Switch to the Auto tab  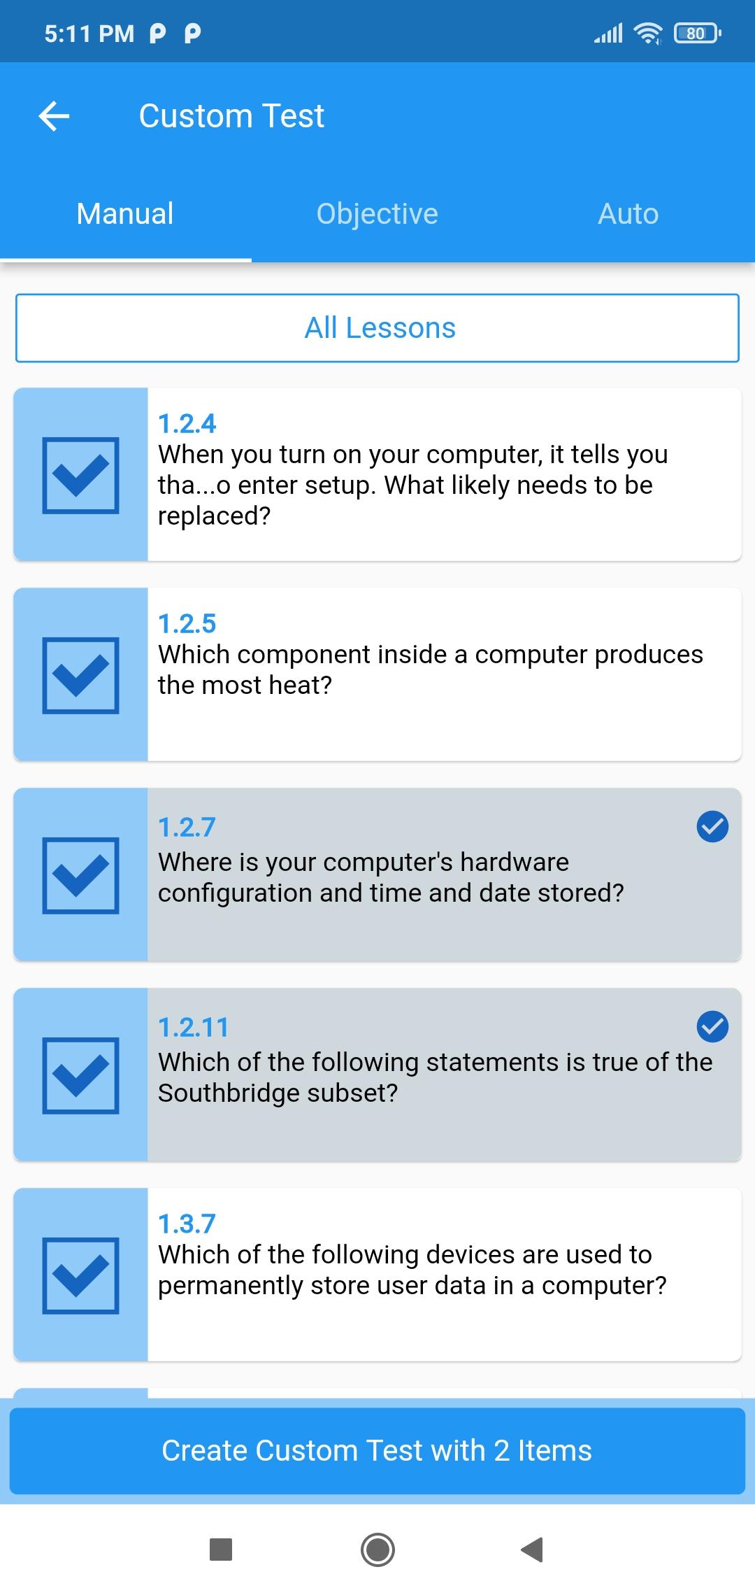pyautogui.click(x=628, y=214)
